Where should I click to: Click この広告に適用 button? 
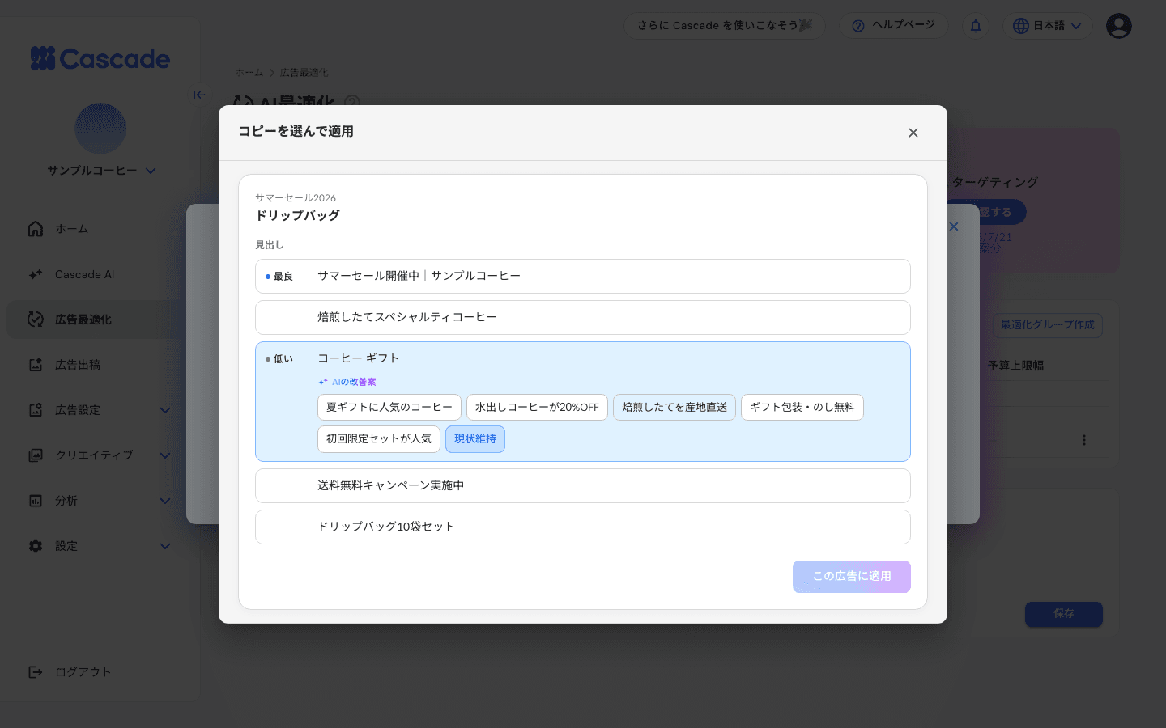coord(852,577)
